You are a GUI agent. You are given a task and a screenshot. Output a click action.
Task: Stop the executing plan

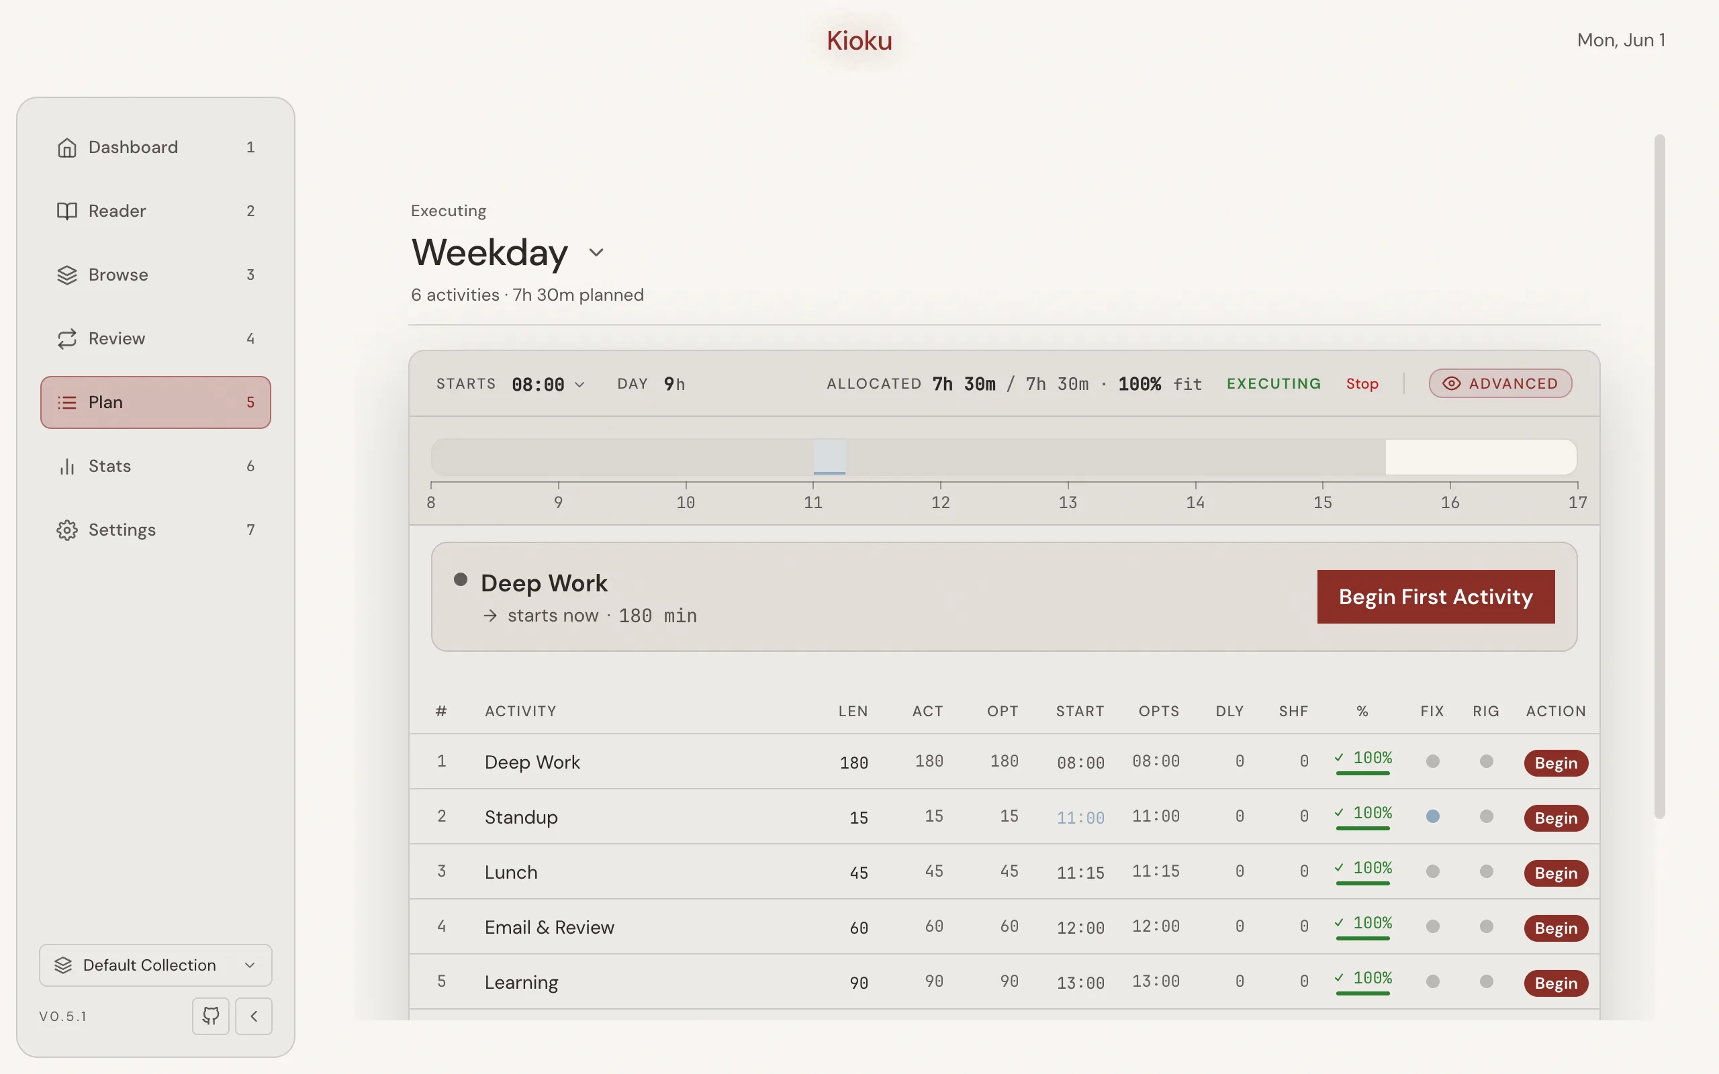click(1362, 383)
